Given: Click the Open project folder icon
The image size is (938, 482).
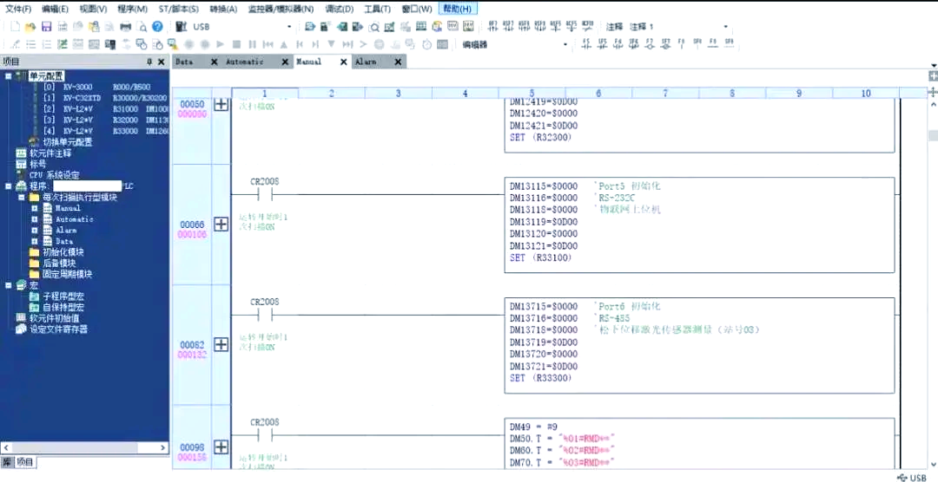Looking at the screenshot, I should pos(30,26).
